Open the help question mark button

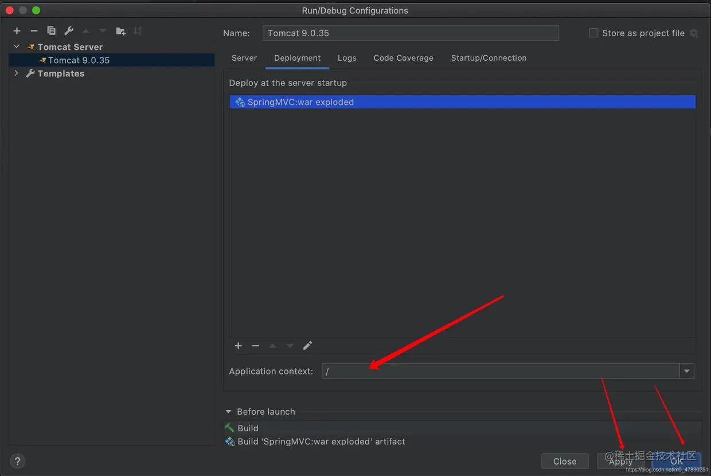pyautogui.click(x=17, y=461)
